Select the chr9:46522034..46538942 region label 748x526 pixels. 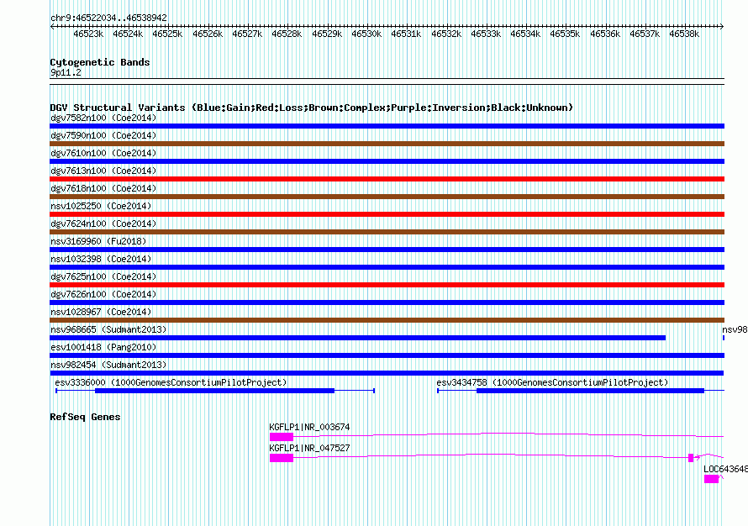coord(108,18)
